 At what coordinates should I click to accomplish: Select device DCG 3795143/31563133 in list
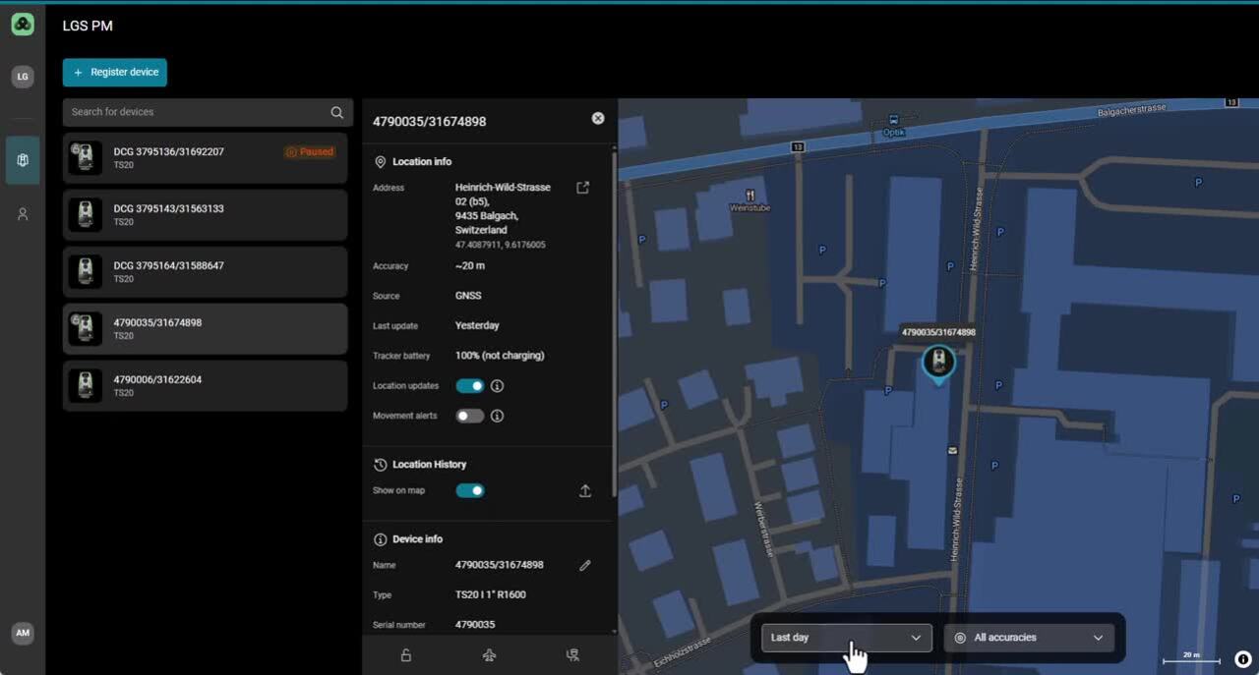tap(205, 215)
